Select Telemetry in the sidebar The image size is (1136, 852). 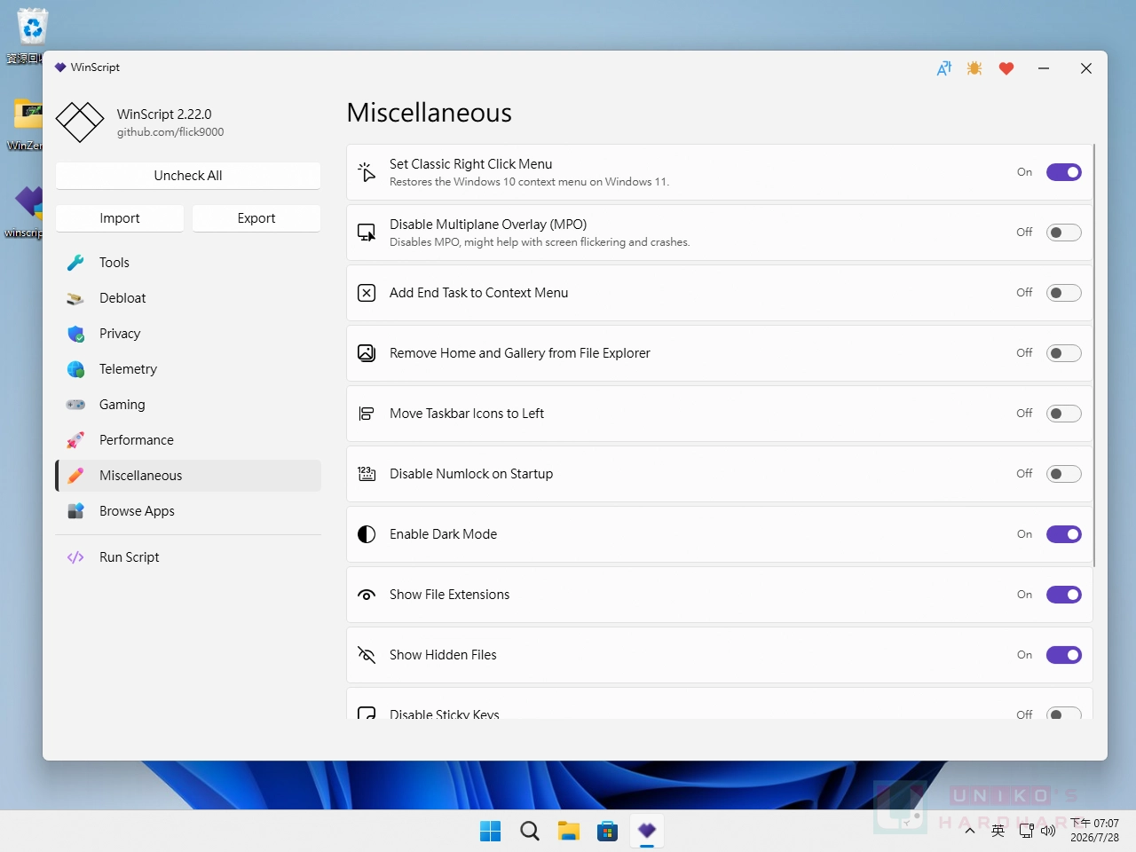[188, 369]
